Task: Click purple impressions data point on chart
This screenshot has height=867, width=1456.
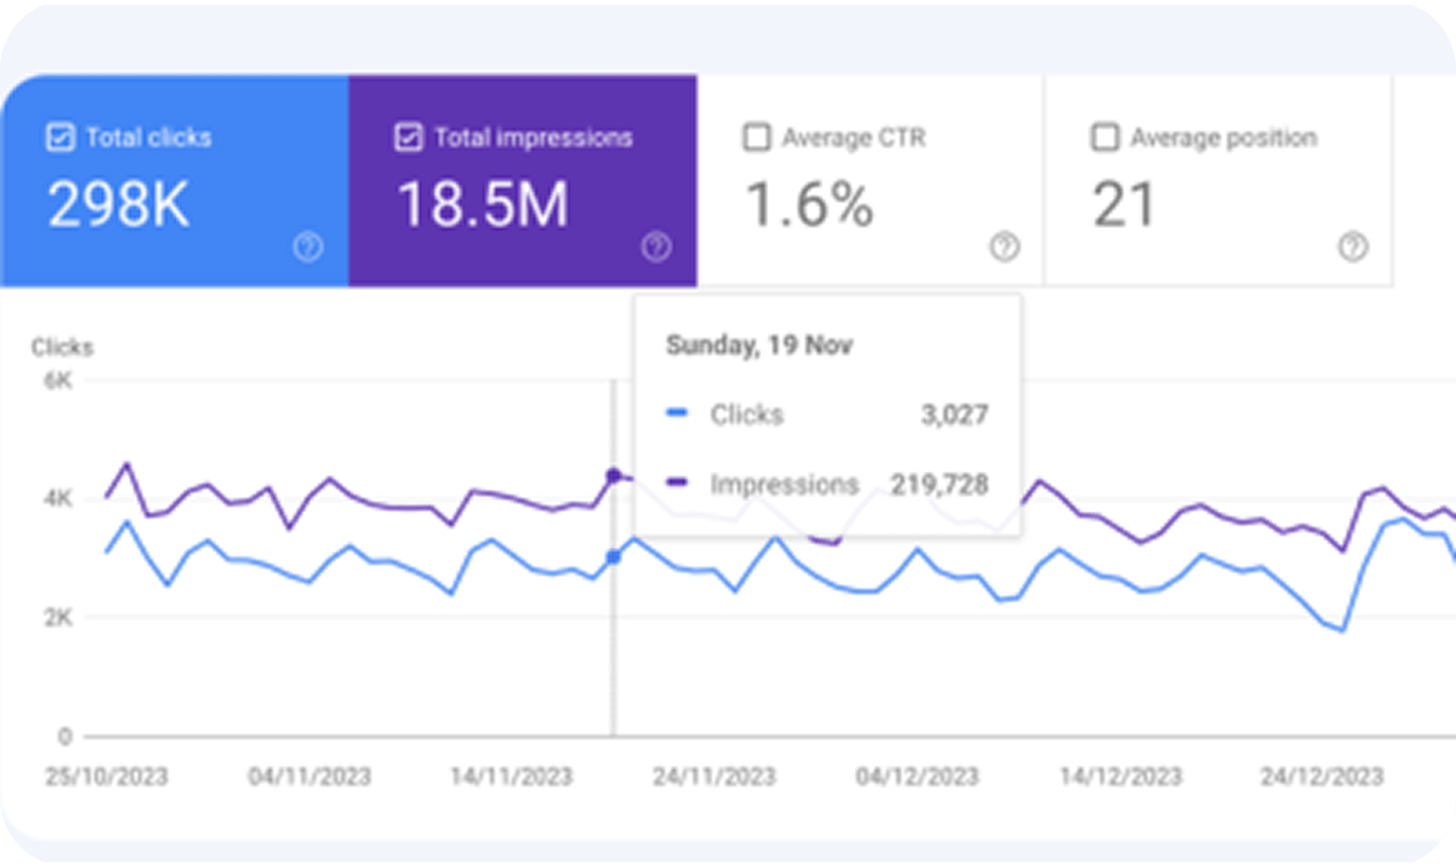Action: click(614, 475)
